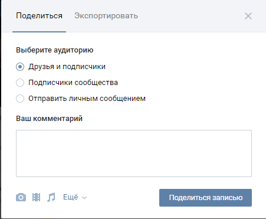The height and width of the screenshot is (219, 266).
Task: Focus the Ваш комментарий text area
Action: pyautogui.click(x=134, y=153)
